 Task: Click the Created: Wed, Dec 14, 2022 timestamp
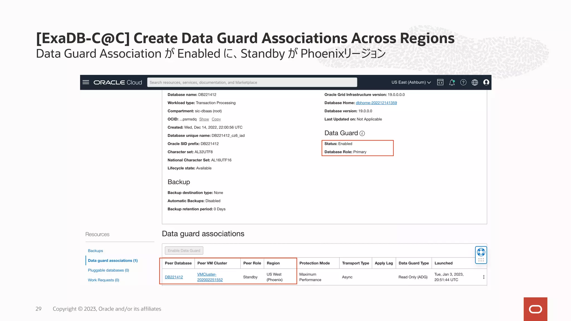[205, 127]
